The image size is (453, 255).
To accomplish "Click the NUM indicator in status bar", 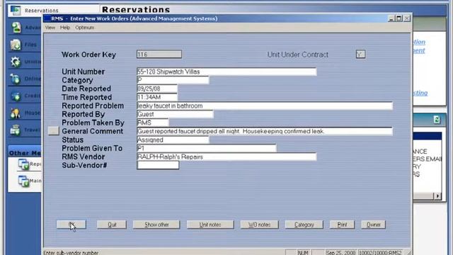I will [303, 252].
